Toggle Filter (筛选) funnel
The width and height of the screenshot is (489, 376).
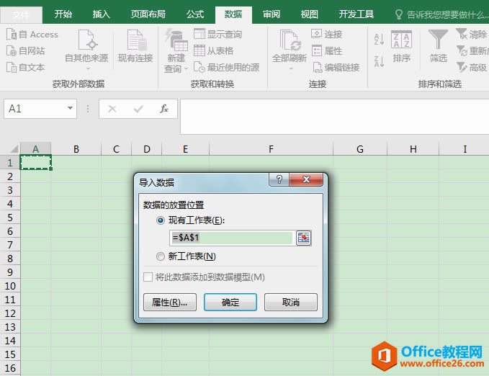438,46
